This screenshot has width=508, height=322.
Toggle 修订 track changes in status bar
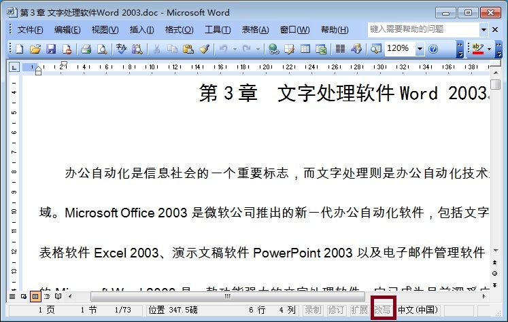(x=336, y=310)
